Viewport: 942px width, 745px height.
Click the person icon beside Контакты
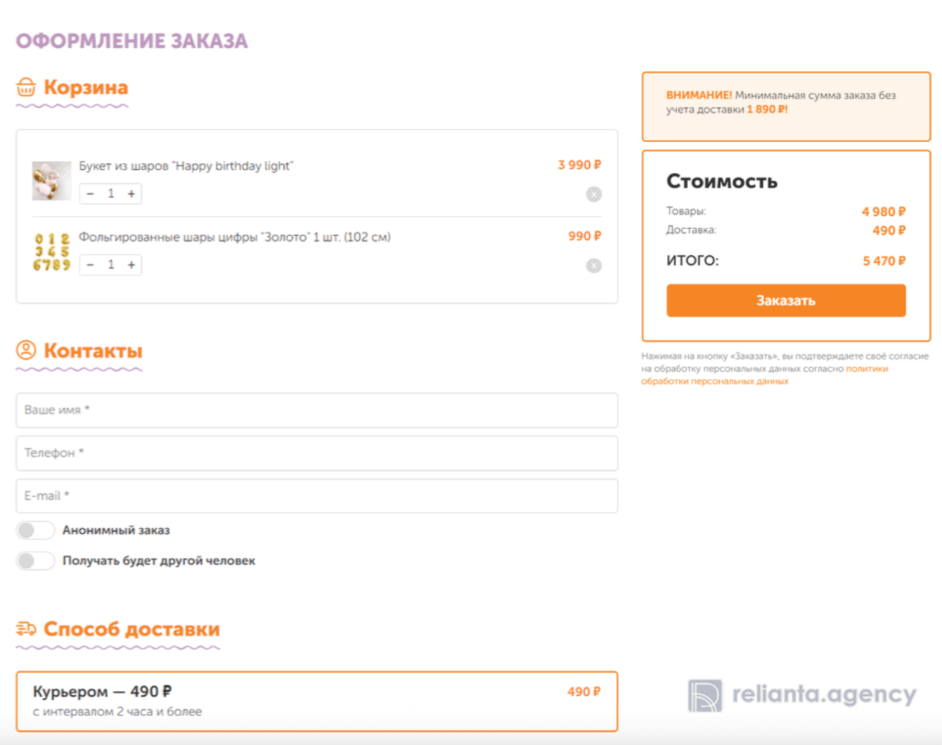click(x=26, y=350)
